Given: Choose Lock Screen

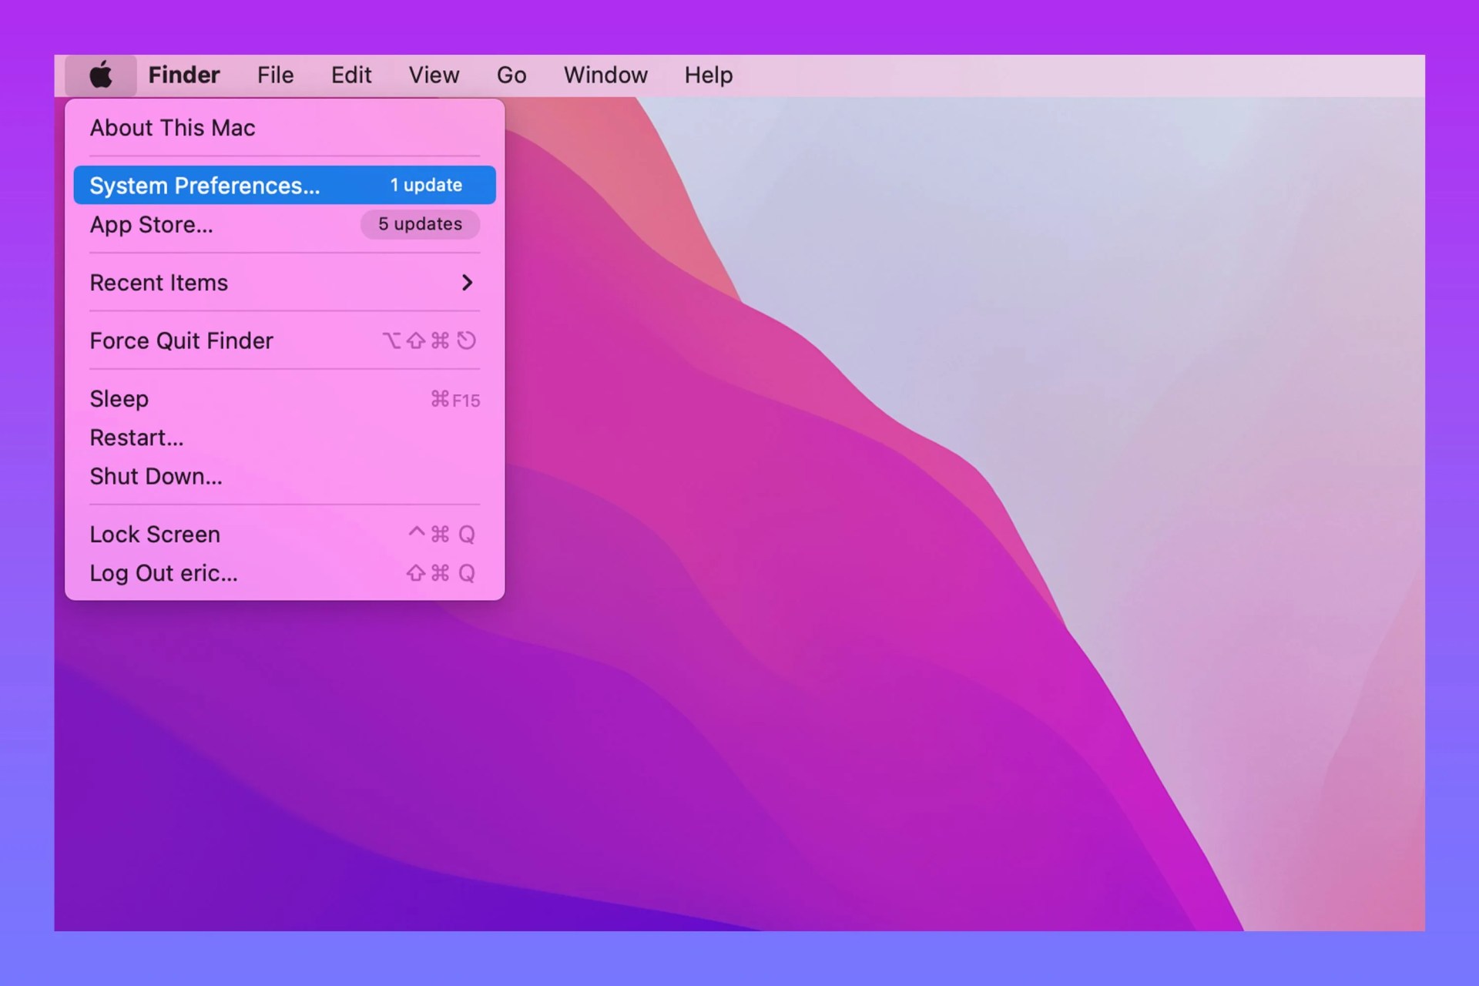Looking at the screenshot, I should coord(284,535).
